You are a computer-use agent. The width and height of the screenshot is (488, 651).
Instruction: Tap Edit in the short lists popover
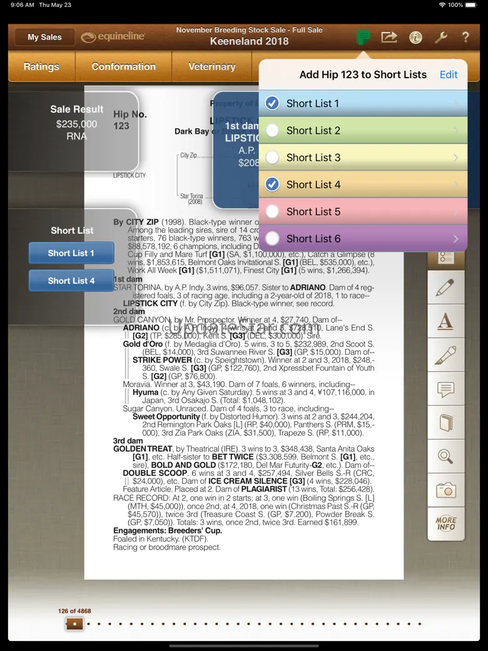click(x=449, y=75)
